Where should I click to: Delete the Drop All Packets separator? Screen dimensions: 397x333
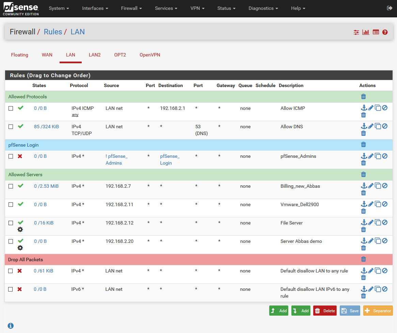(x=363, y=259)
